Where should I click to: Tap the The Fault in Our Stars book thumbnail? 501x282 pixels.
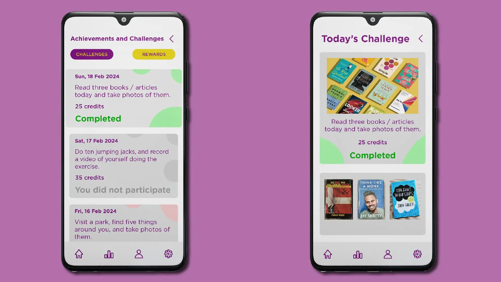point(405,199)
